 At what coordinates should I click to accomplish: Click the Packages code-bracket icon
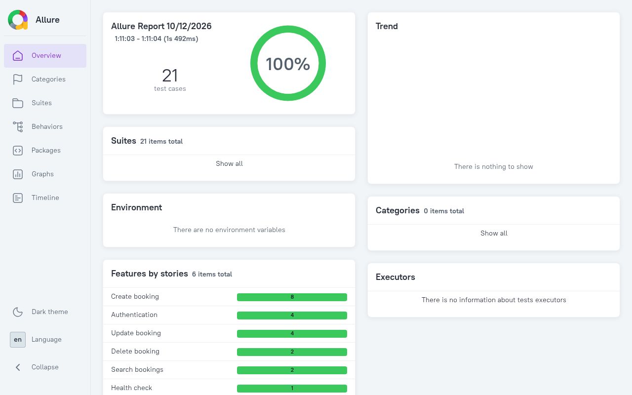click(x=18, y=151)
